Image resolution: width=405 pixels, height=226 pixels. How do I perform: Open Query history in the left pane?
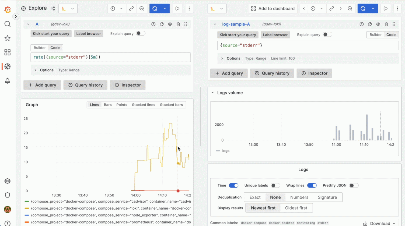coord(85,85)
